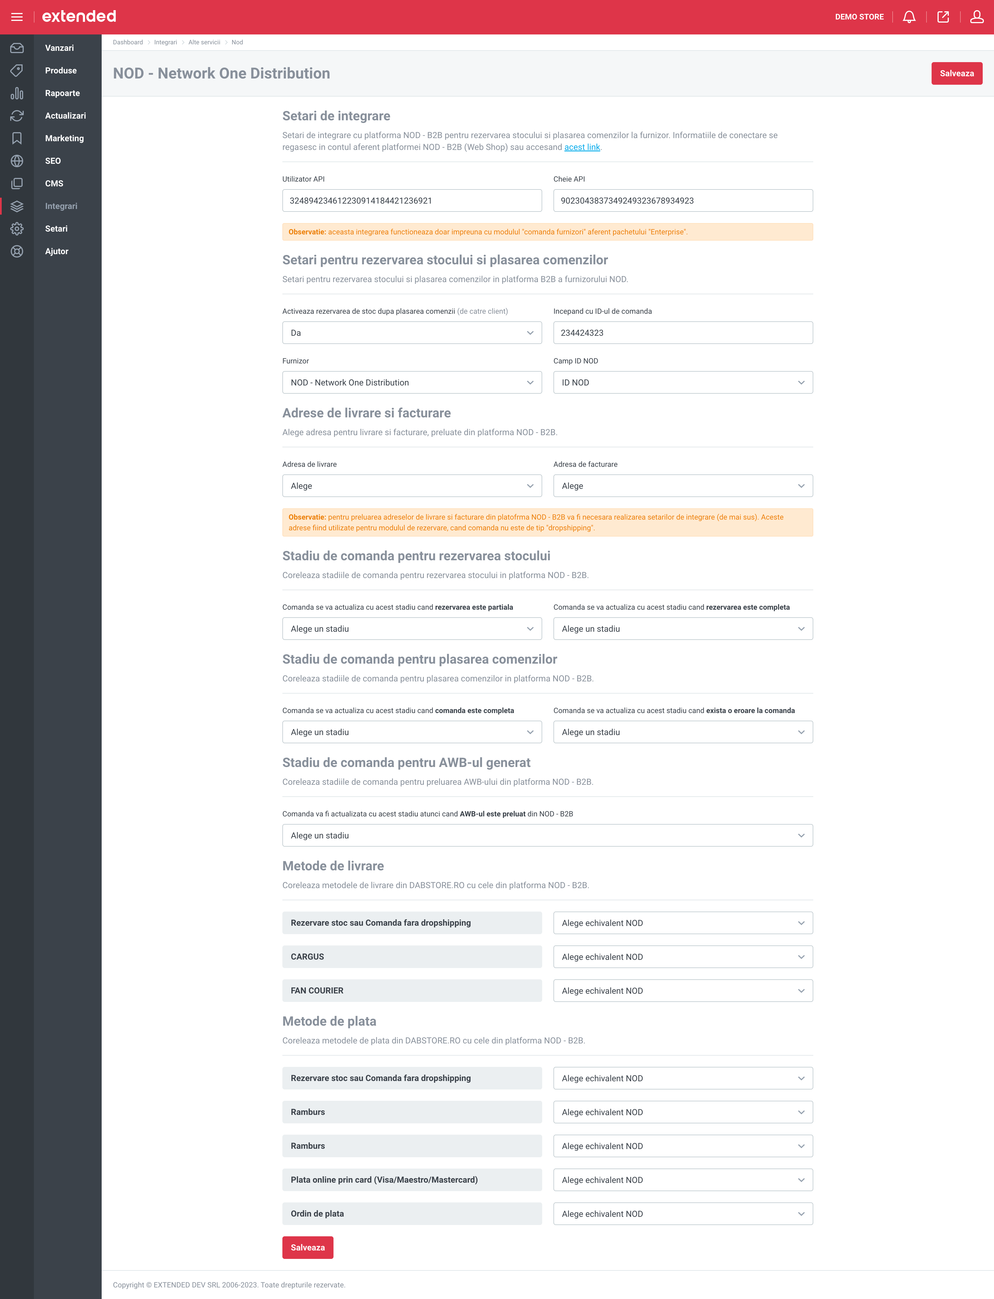
Task: Click Setari gear sidebar icon
Action: coord(17,229)
